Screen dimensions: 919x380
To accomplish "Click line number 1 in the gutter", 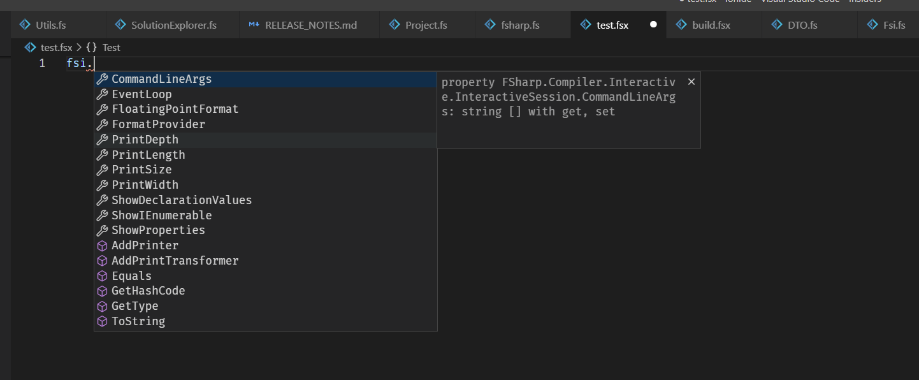I will (42, 63).
